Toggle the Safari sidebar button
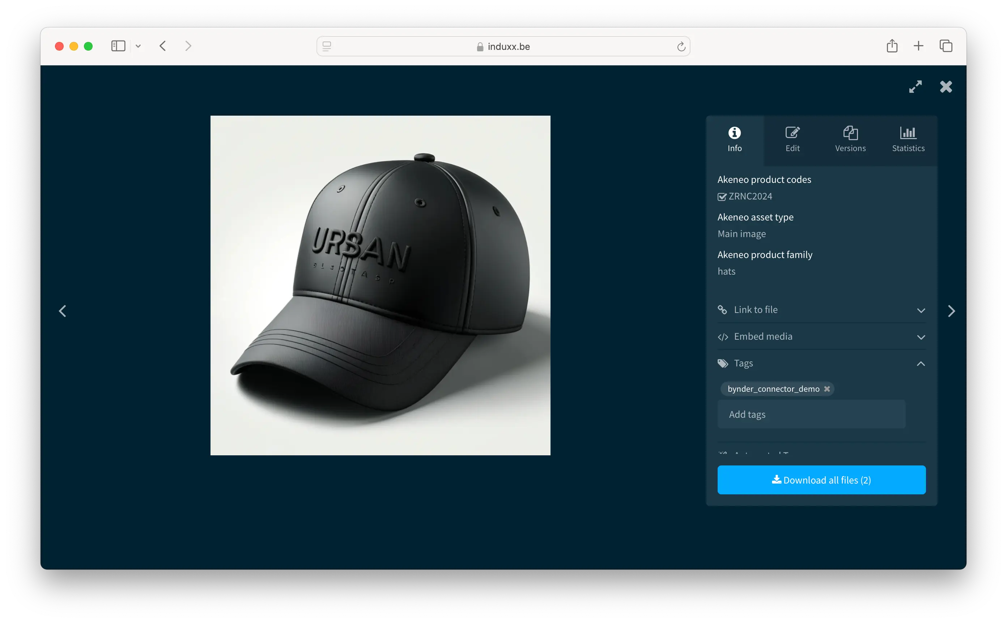The width and height of the screenshot is (1007, 623). [x=118, y=46]
